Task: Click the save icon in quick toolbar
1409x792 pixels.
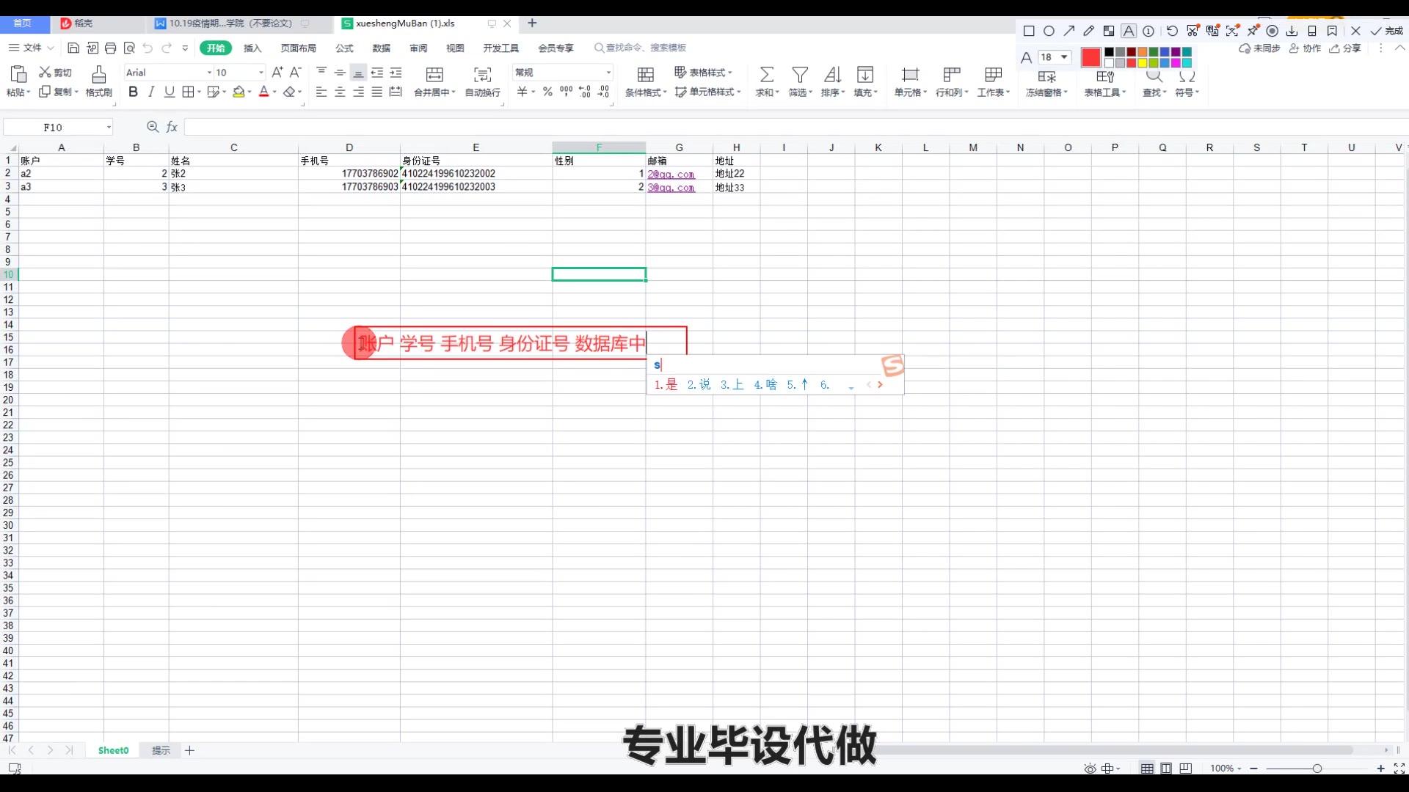Action: pos(73,48)
